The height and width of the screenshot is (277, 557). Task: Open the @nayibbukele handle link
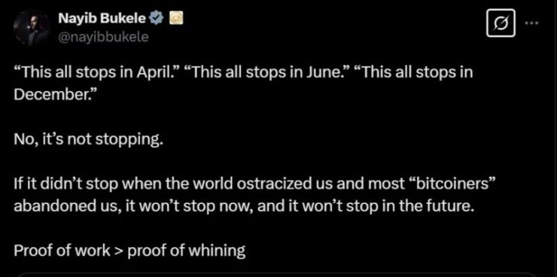tap(103, 36)
